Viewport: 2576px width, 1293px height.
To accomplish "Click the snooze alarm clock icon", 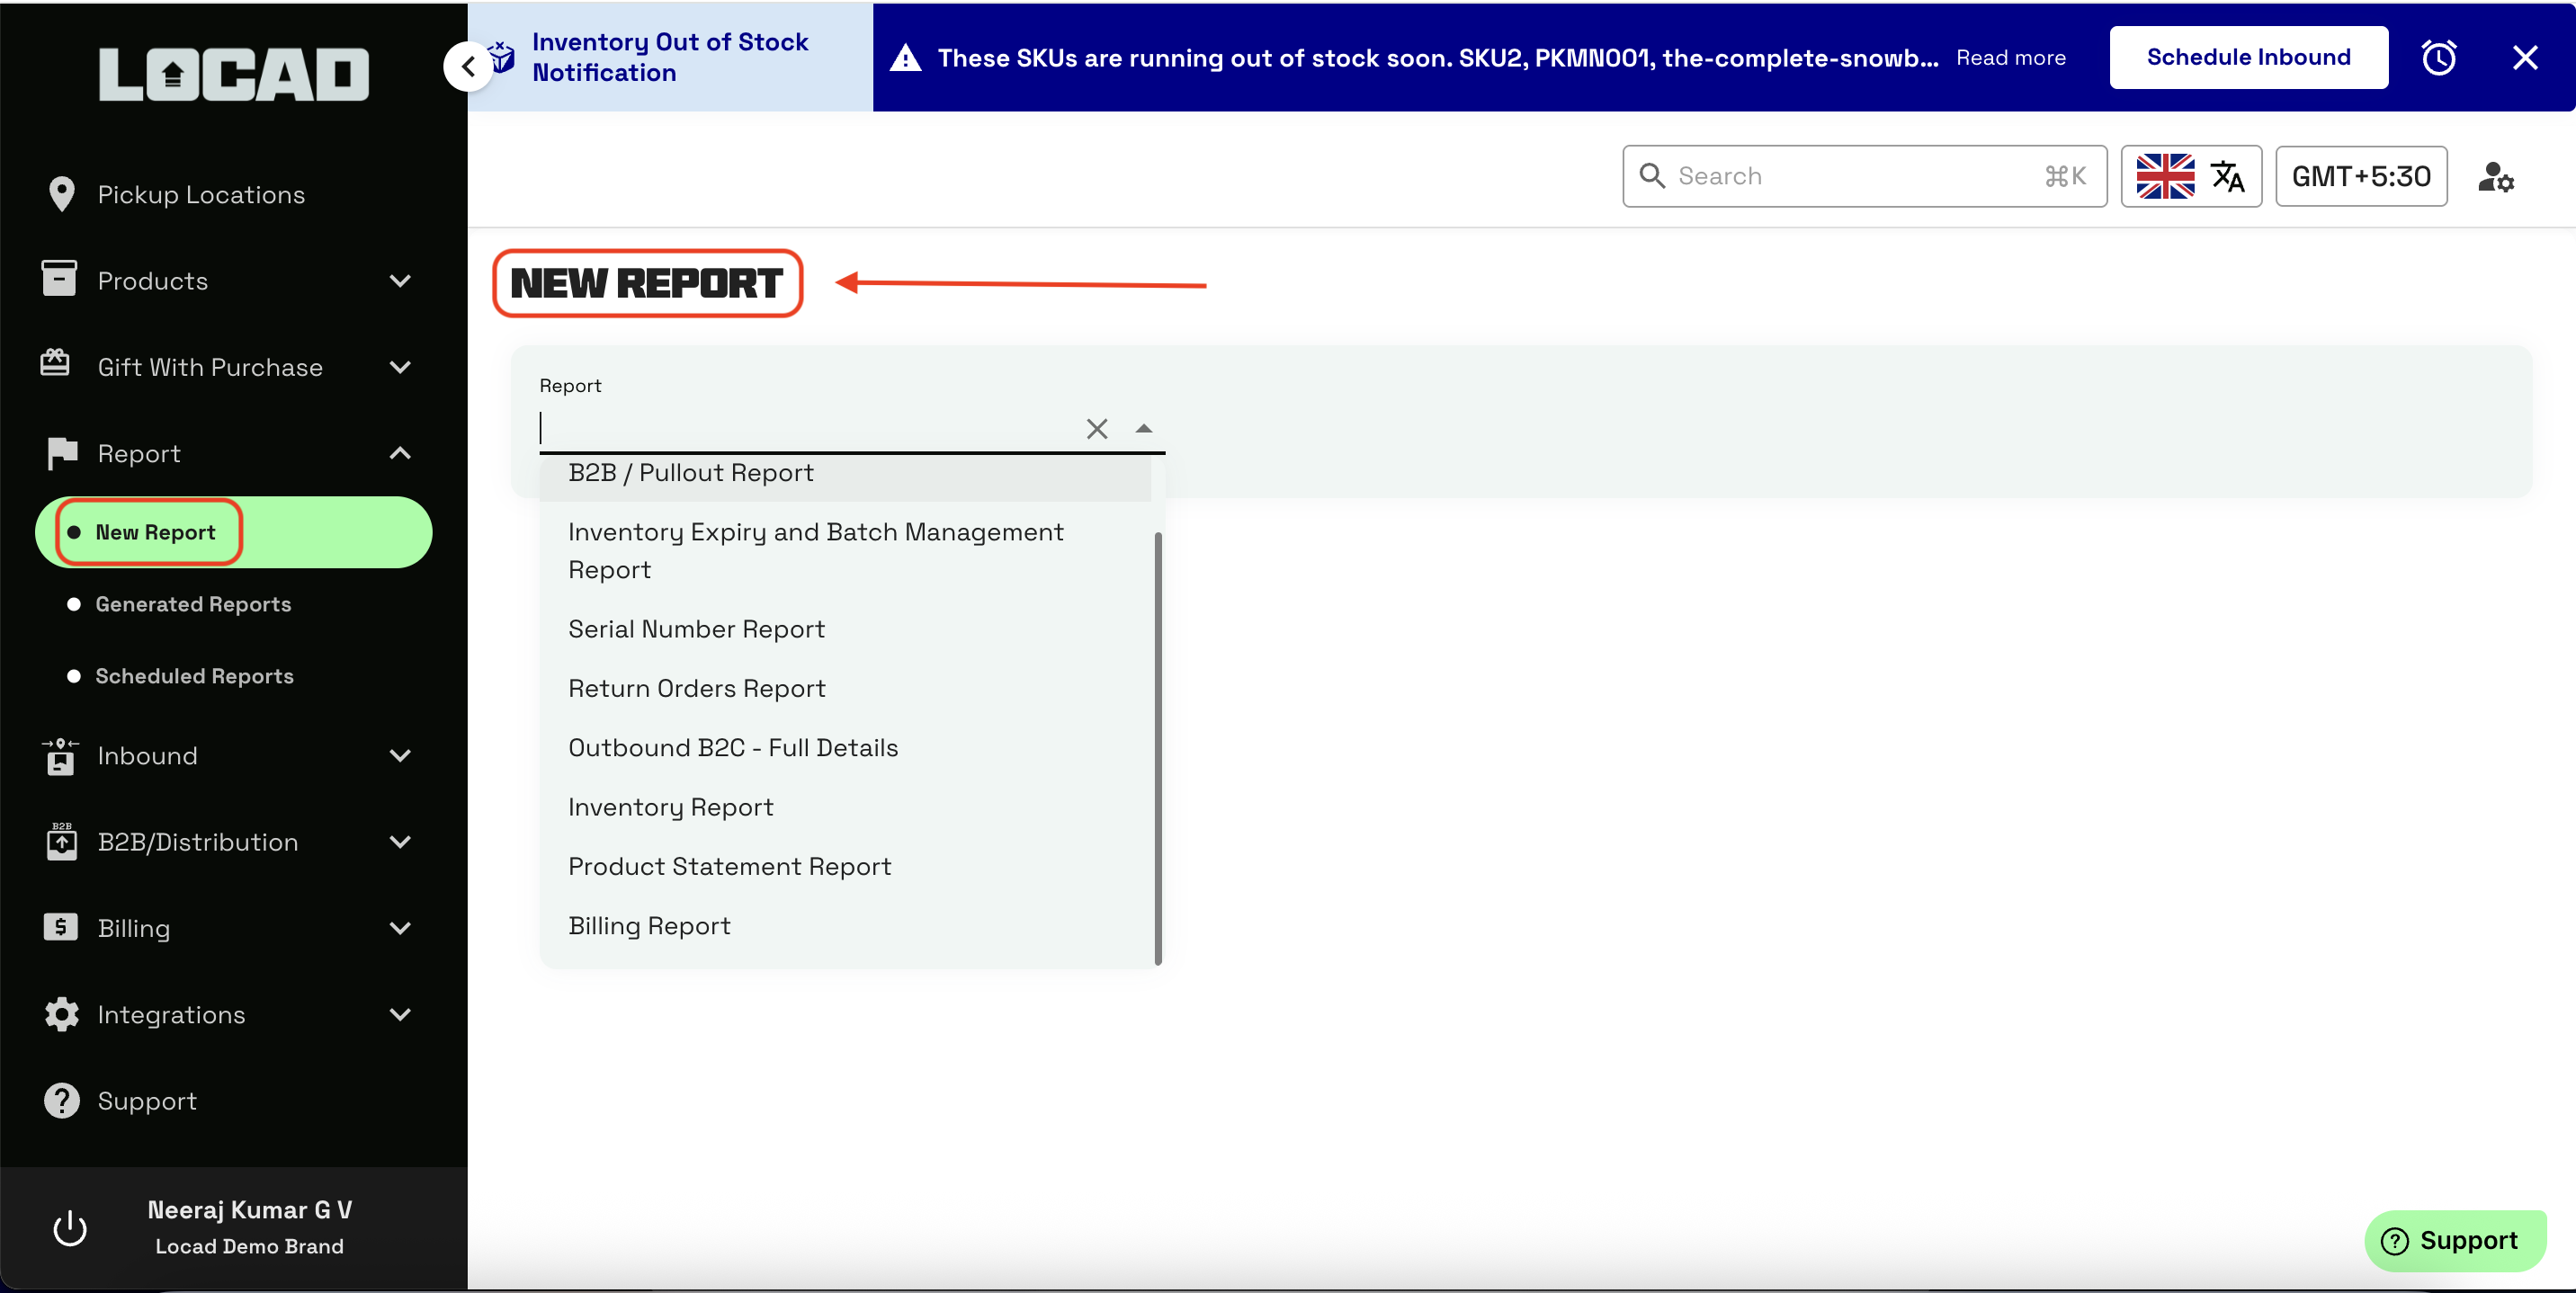I will coord(2438,58).
